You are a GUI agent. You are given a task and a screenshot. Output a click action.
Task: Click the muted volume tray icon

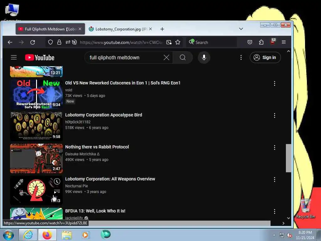point(289,235)
